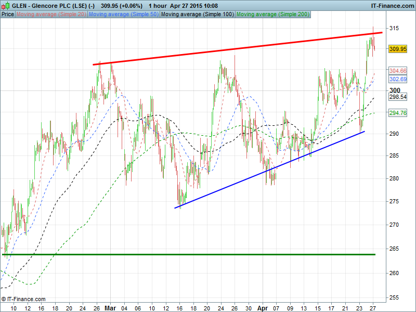The image size is (416, 312).
Task: Toggle the Moving average (Simple 100) label
Action: [197, 14]
